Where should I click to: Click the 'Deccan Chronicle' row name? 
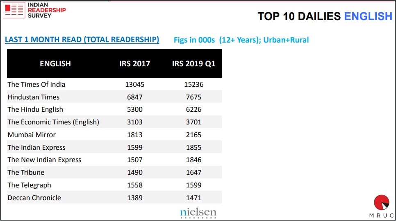[x=34, y=198]
